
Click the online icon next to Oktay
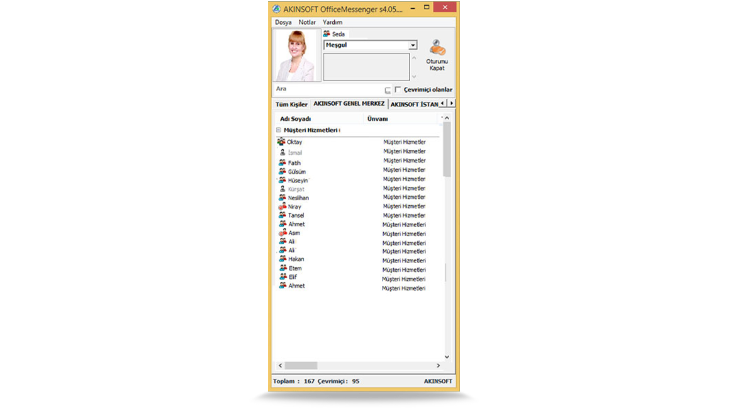pyautogui.click(x=282, y=141)
